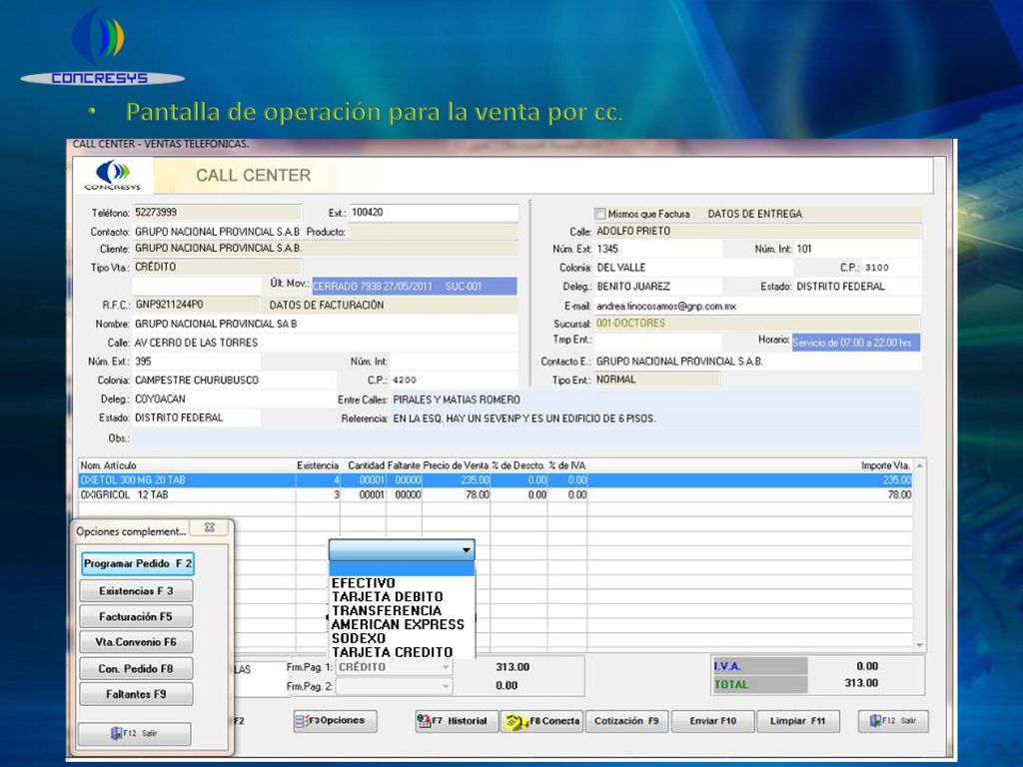The width and height of the screenshot is (1023, 767).
Task: Click the Concresys logo in Call Center header
Action: [x=112, y=176]
